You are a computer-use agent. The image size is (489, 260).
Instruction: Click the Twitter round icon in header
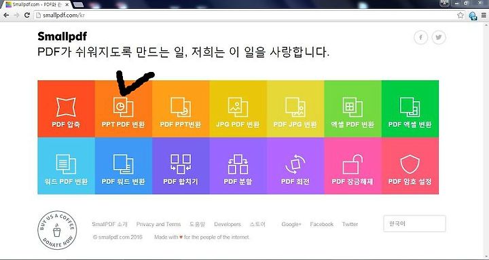439,37
